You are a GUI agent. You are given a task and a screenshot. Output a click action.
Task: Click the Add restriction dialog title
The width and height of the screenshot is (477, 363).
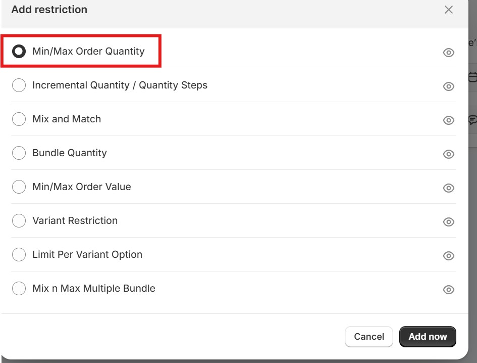(x=49, y=9)
